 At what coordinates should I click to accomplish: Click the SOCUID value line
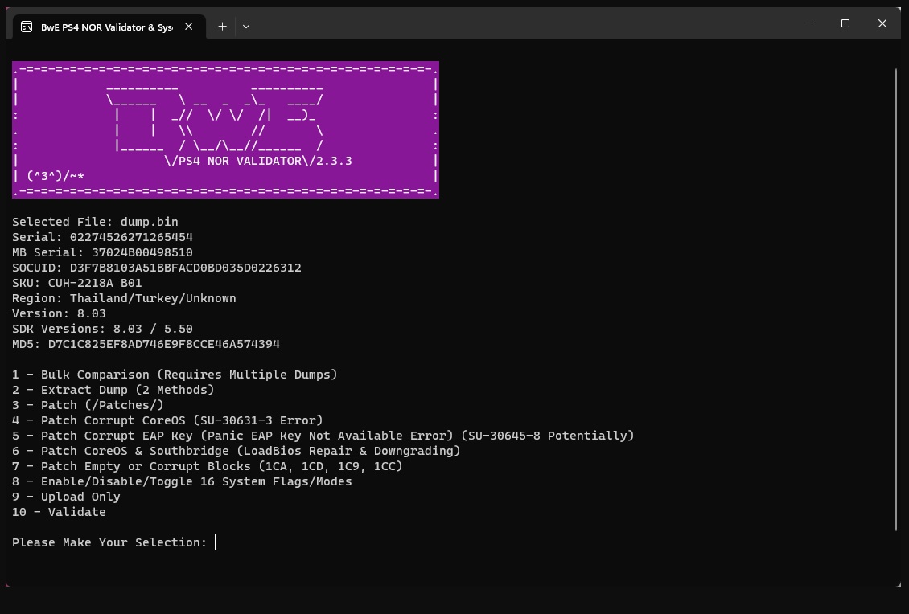[157, 268]
